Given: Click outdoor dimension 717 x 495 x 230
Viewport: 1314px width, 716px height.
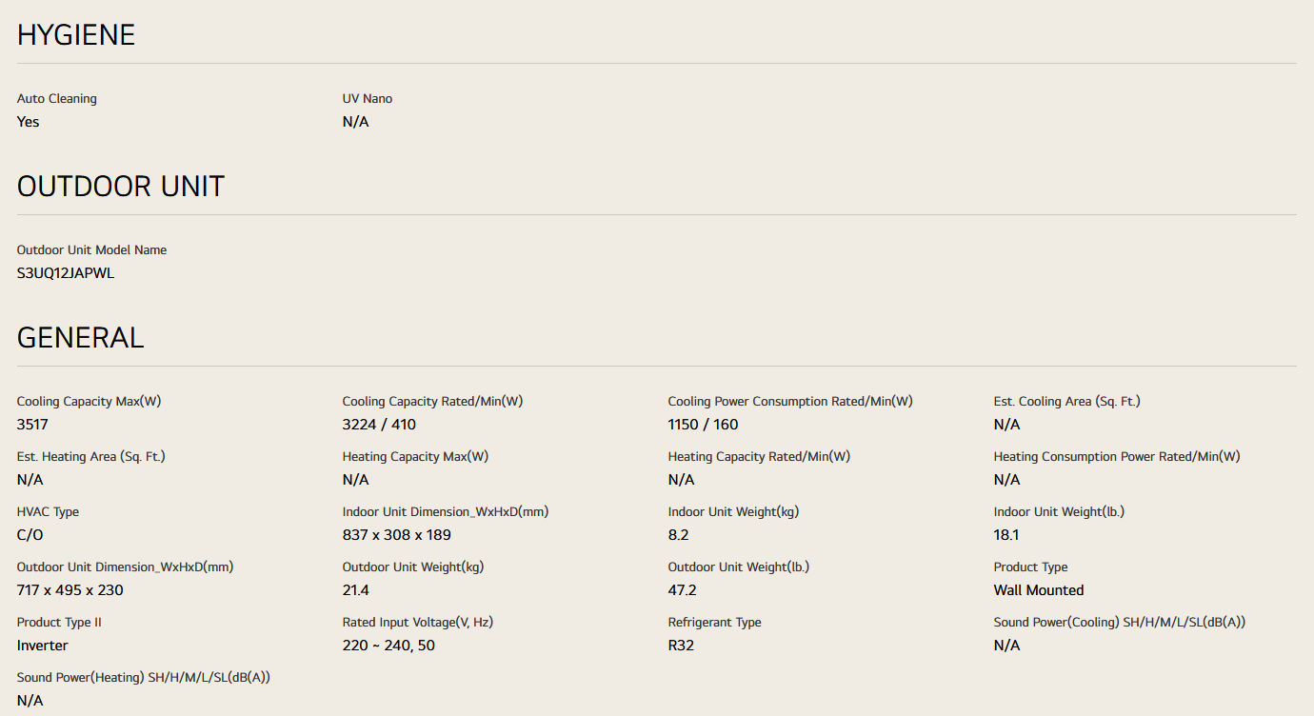Looking at the screenshot, I should 70,590.
